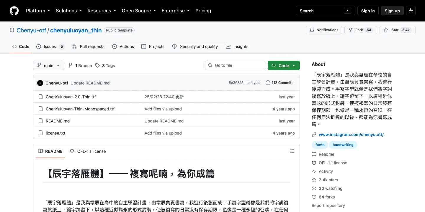Viewport: 425px width, 212px height.
Task: Open README outline list icon
Action: [292, 151]
